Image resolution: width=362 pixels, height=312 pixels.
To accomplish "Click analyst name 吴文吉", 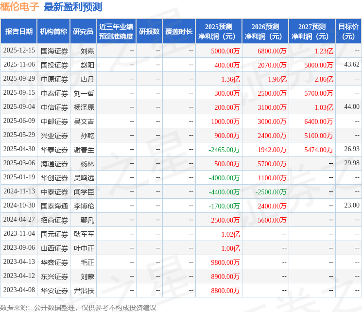I will [84, 121].
